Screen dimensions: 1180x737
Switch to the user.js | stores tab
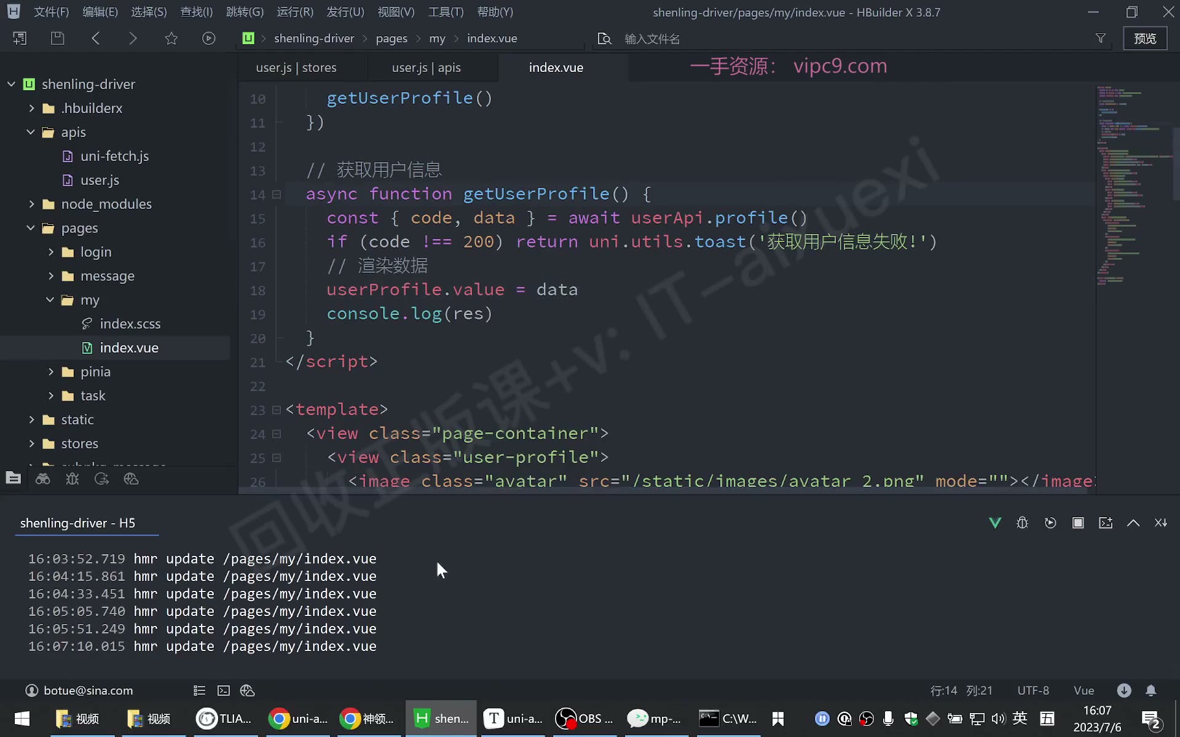point(296,68)
